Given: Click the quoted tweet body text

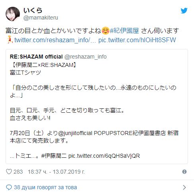Looking at the screenshot, I should coord(94,110).
